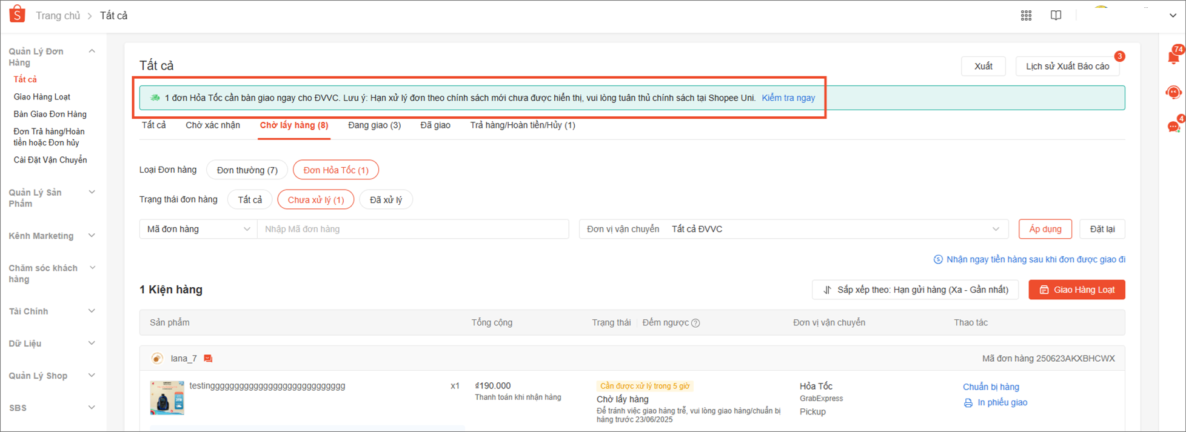1186x432 pixels.
Task: Select the Đơn thường (7) filter
Action: [x=247, y=170]
